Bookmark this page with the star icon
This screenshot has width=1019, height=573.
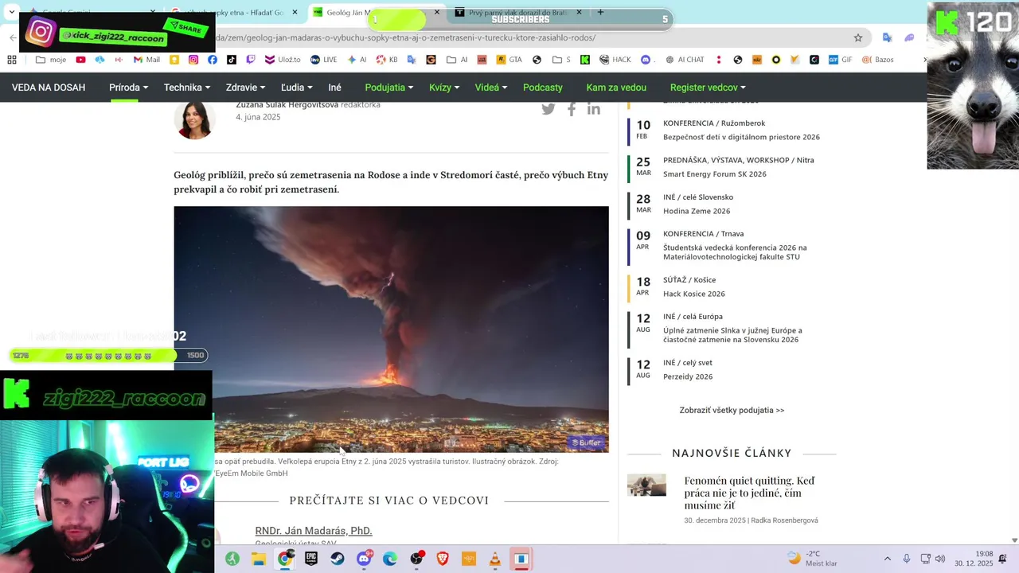coord(858,37)
